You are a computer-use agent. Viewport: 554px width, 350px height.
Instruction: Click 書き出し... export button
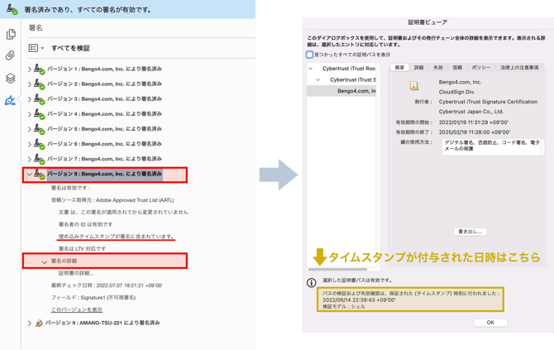click(x=470, y=232)
